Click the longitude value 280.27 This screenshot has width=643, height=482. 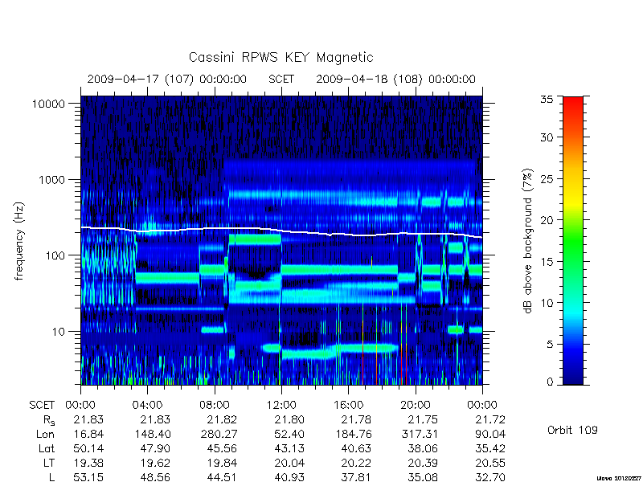coord(219,434)
